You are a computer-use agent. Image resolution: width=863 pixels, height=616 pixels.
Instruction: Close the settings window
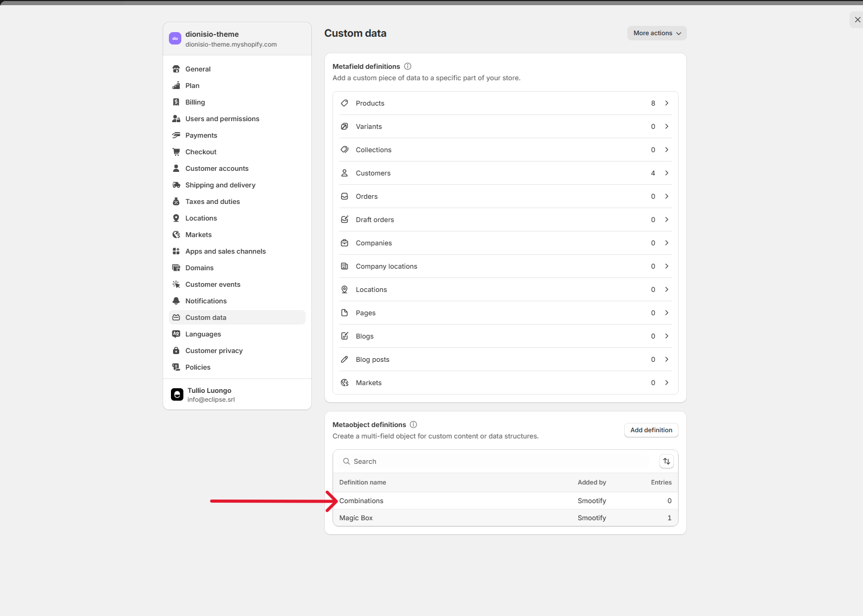click(x=857, y=20)
